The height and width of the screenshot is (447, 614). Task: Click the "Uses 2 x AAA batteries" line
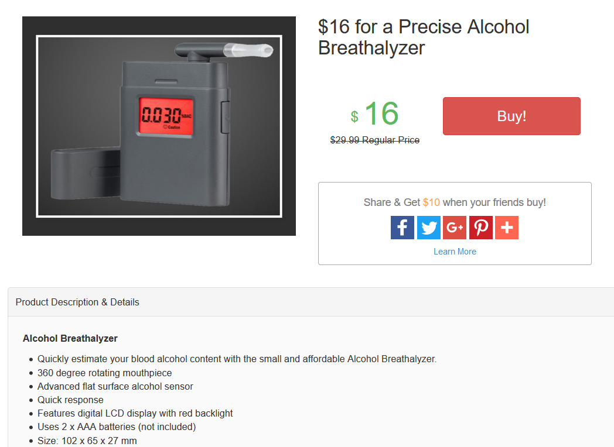click(x=117, y=427)
